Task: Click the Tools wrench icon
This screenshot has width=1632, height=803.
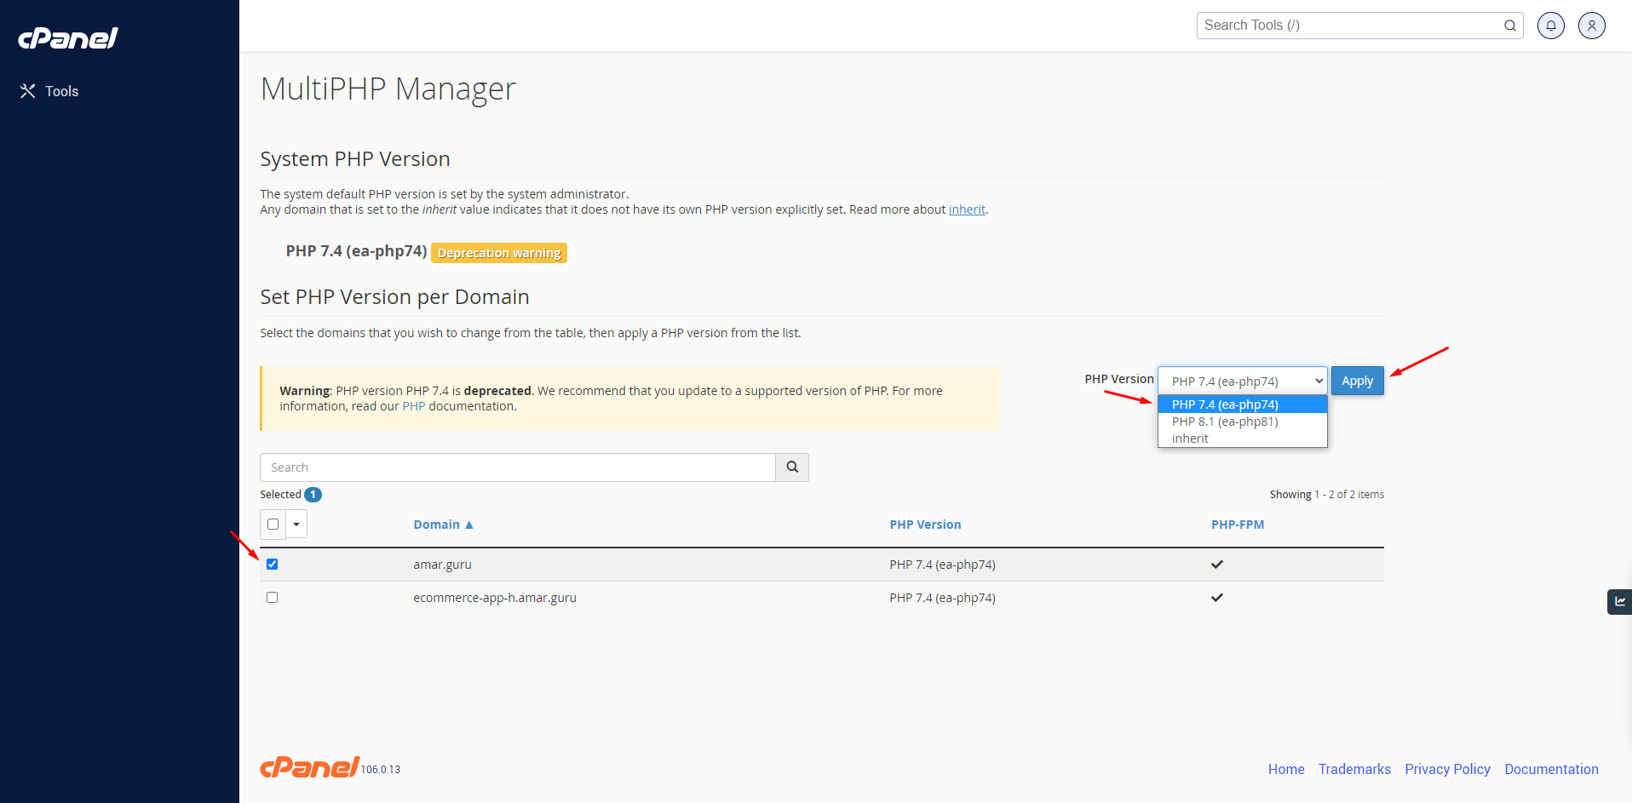Action: pos(28,91)
